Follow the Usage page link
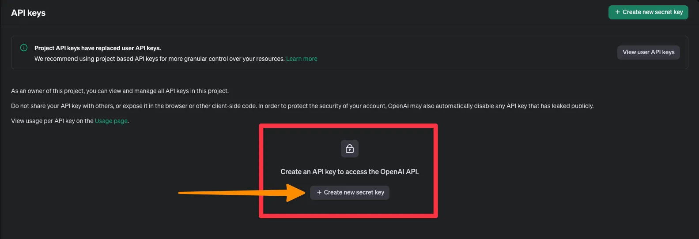Screen dimensions: 699x239 click(111, 121)
